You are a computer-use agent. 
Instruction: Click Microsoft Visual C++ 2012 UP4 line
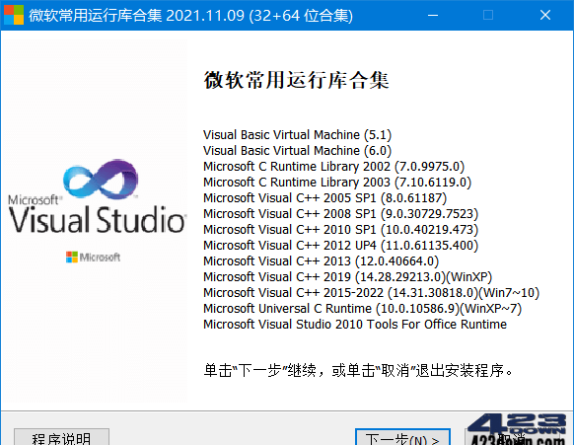click(341, 245)
